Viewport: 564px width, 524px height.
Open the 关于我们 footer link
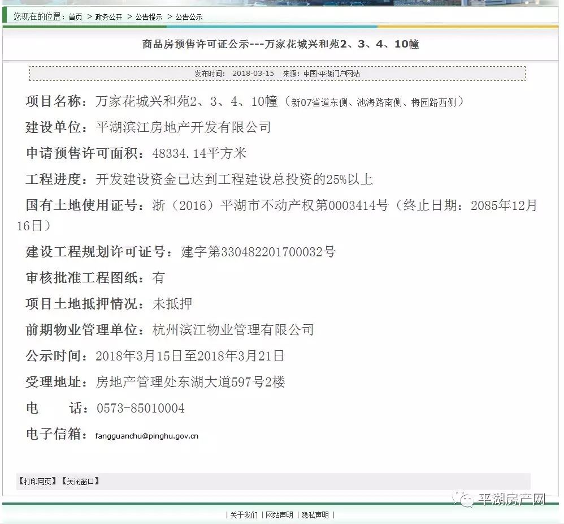coord(244,515)
